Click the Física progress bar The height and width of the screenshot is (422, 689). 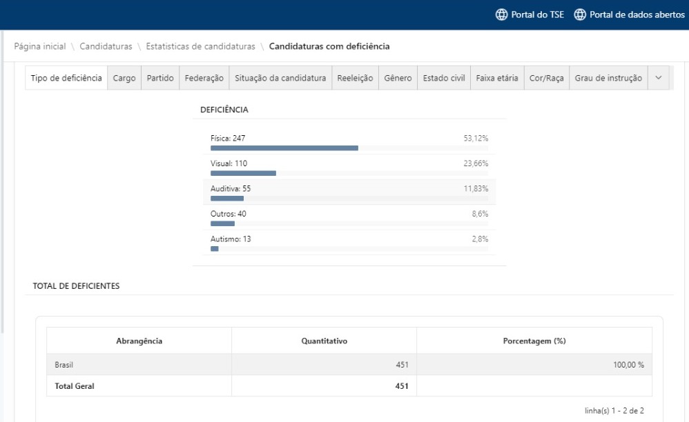(284, 148)
